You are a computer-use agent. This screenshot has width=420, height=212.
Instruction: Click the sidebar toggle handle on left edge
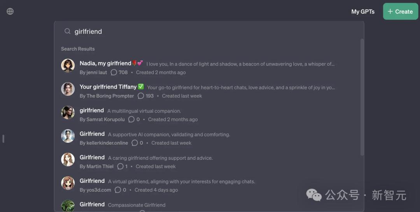pos(3,138)
